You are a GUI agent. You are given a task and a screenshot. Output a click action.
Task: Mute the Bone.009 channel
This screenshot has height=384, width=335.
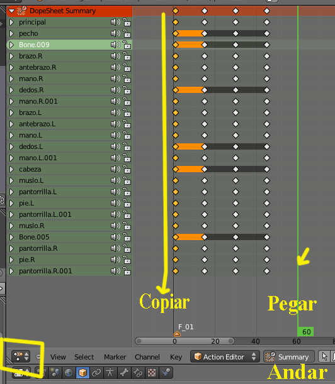116,45
